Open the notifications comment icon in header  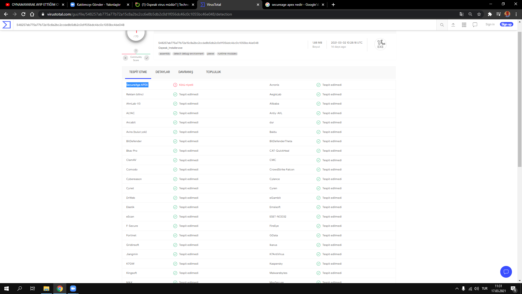475,25
